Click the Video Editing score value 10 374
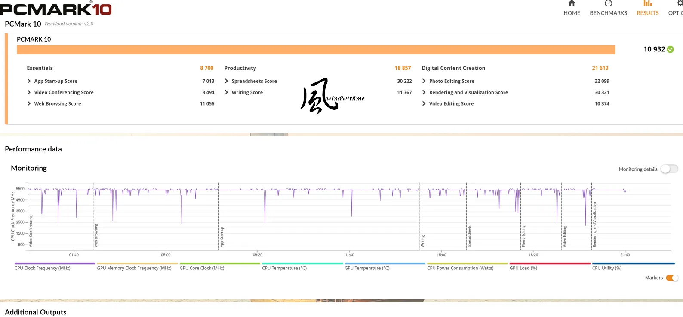Viewport: 683px width, 317px height. (x=602, y=103)
